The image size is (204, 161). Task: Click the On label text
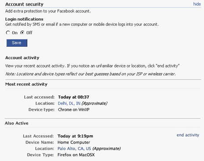(14, 33)
